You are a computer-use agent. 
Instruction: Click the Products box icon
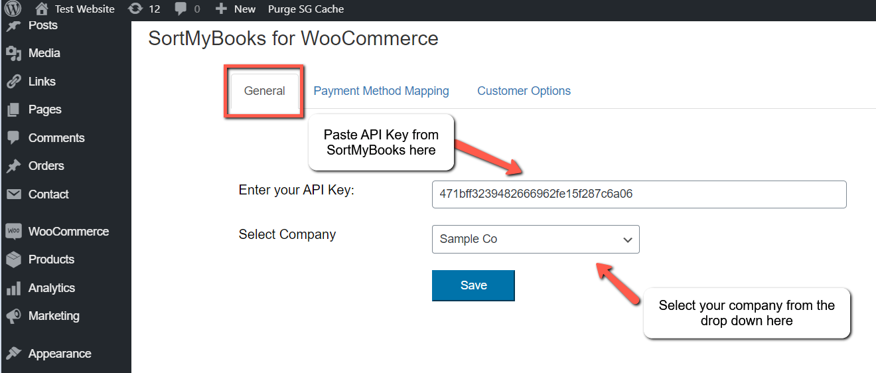pos(13,260)
